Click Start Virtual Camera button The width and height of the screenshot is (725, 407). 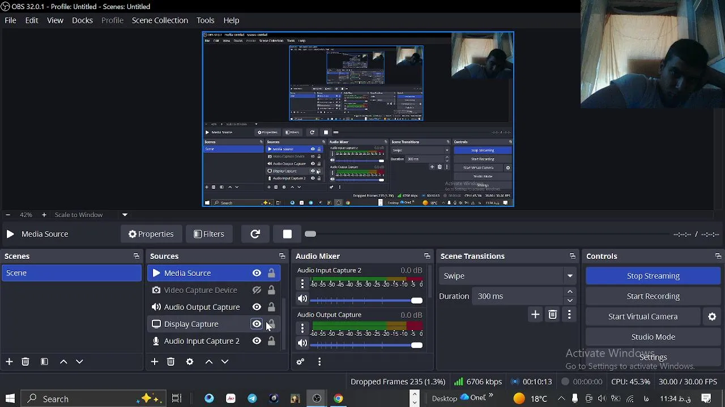[643, 317]
